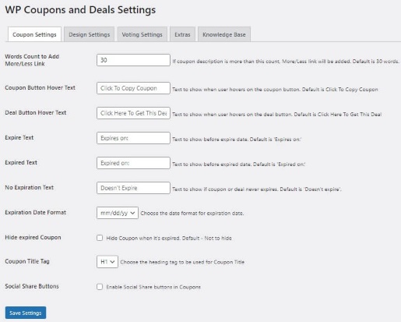401x322 pixels.
Task: Click the 'Words Count to Add More/Less Link' label
Action: coord(32,60)
